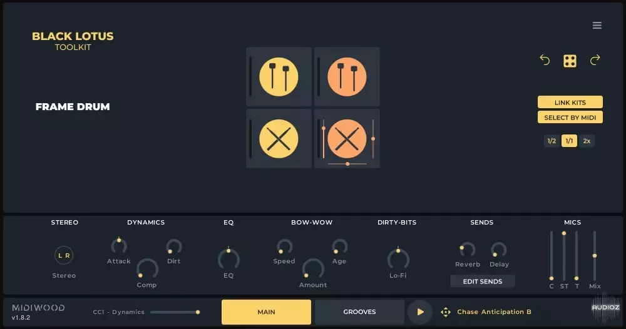Image resolution: width=626 pixels, height=329 pixels.
Task: Click the LINK KITS button
Action: tap(570, 102)
